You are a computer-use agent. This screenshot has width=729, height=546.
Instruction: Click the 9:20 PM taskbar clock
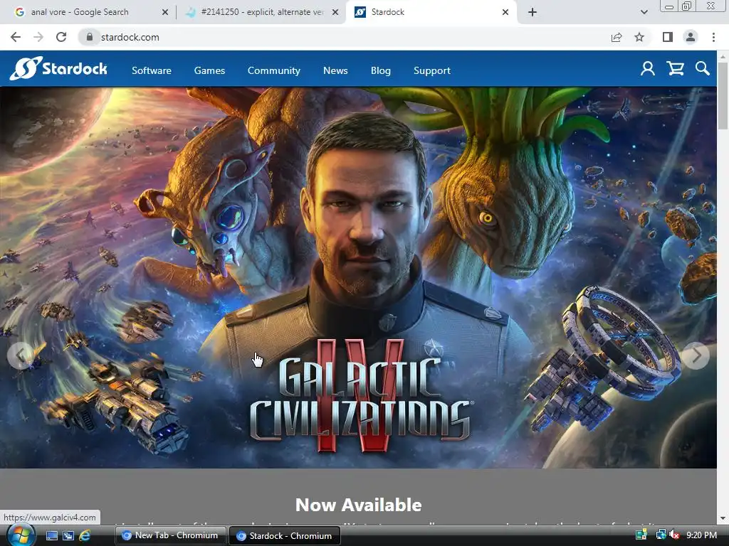pyautogui.click(x=701, y=535)
